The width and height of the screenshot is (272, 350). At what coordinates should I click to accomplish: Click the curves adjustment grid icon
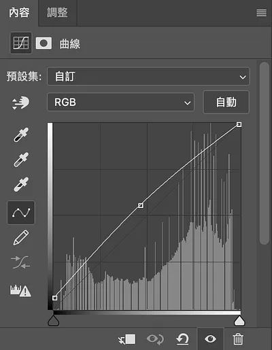pyautogui.click(x=21, y=43)
